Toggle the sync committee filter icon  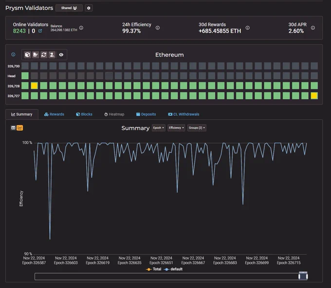point(44,55)
